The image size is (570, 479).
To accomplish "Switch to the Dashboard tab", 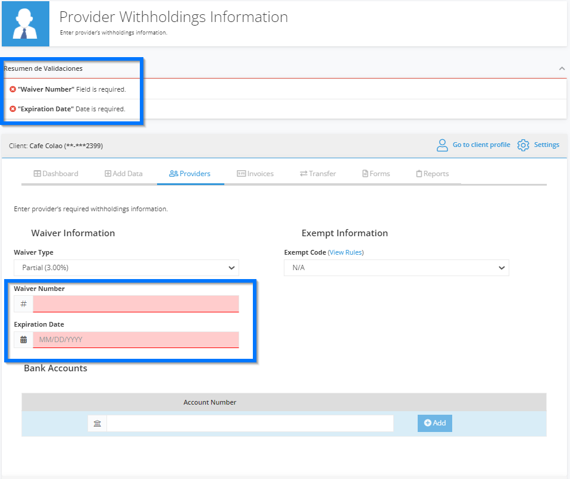I will [56, 173].
